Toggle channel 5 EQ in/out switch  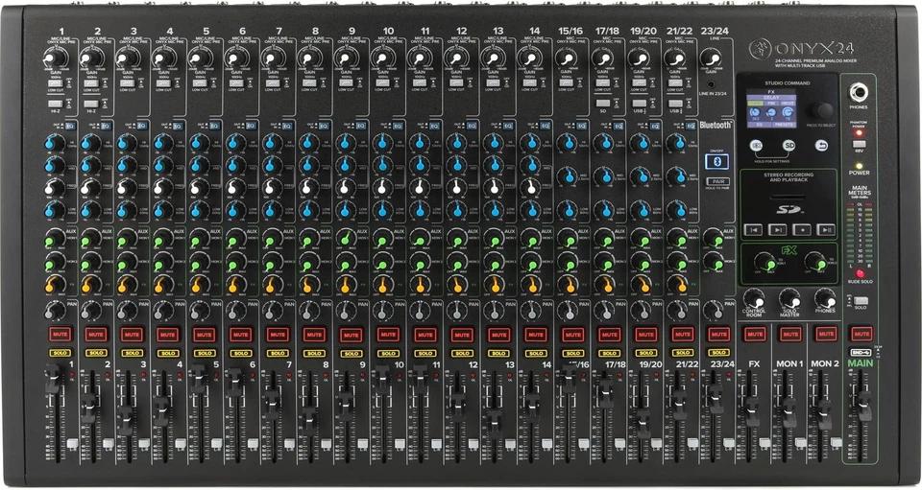click(214, 125)
